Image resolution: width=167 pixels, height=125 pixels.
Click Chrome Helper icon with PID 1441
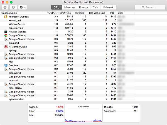coord(6,54)
